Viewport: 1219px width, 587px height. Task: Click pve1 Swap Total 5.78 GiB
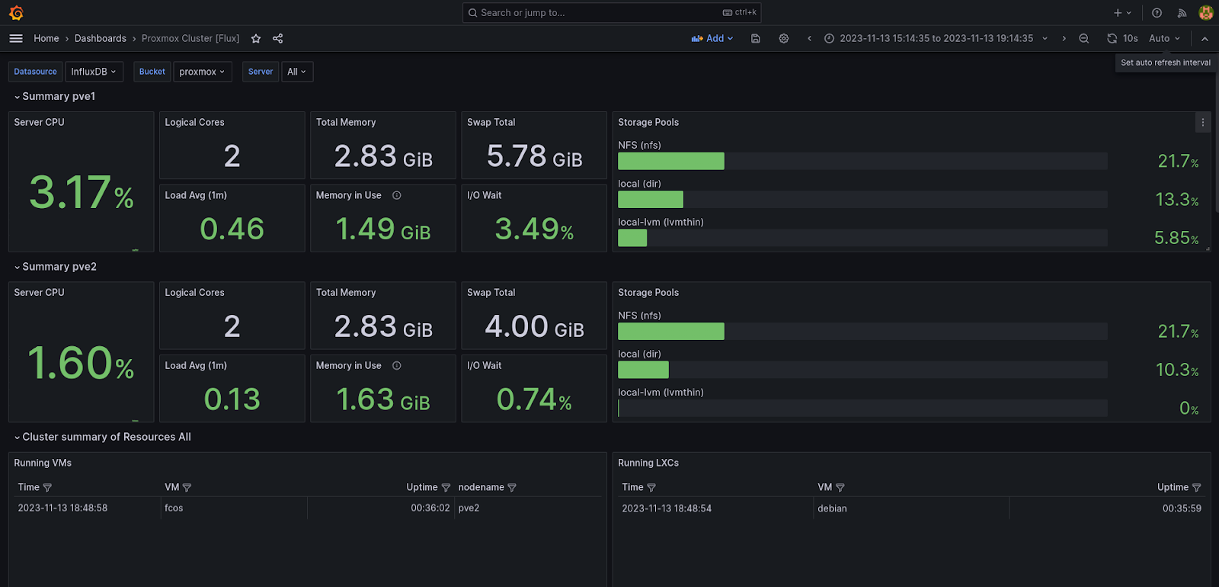[x=534, y=156]
